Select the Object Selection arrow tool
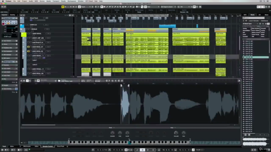This screenshot has width=271, height=152. [x=102, y=7]
